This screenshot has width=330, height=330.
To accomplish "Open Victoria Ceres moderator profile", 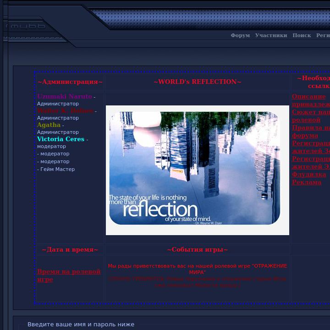I will 60,139.
